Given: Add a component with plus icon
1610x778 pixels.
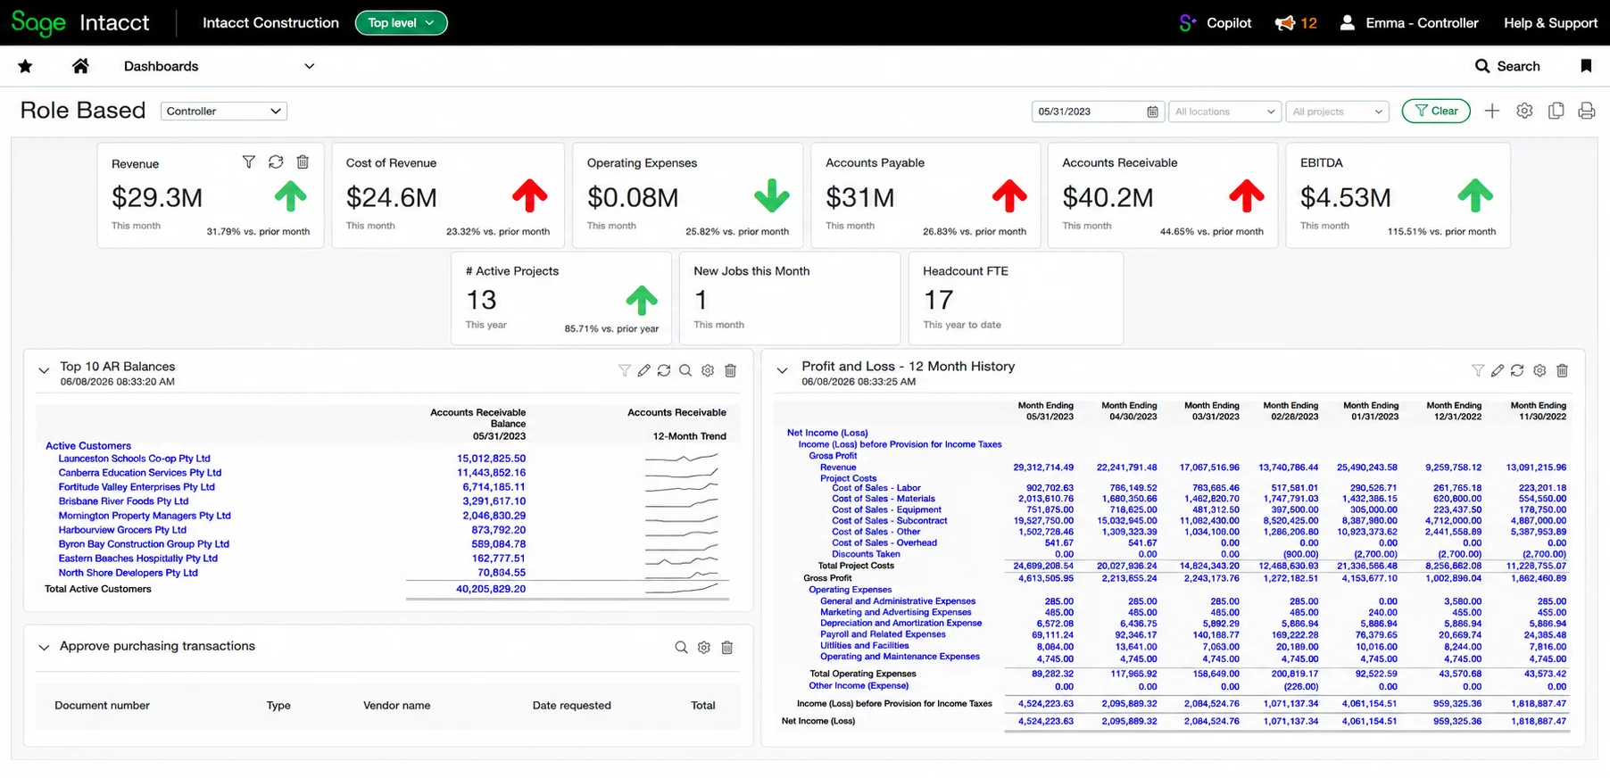Looking at the screenshot, I should [x=1492, y=112].
